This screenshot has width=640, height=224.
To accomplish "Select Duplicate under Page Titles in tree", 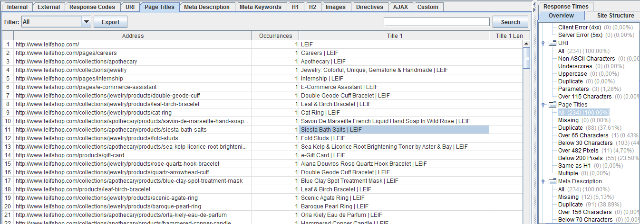I will (570, 127).
